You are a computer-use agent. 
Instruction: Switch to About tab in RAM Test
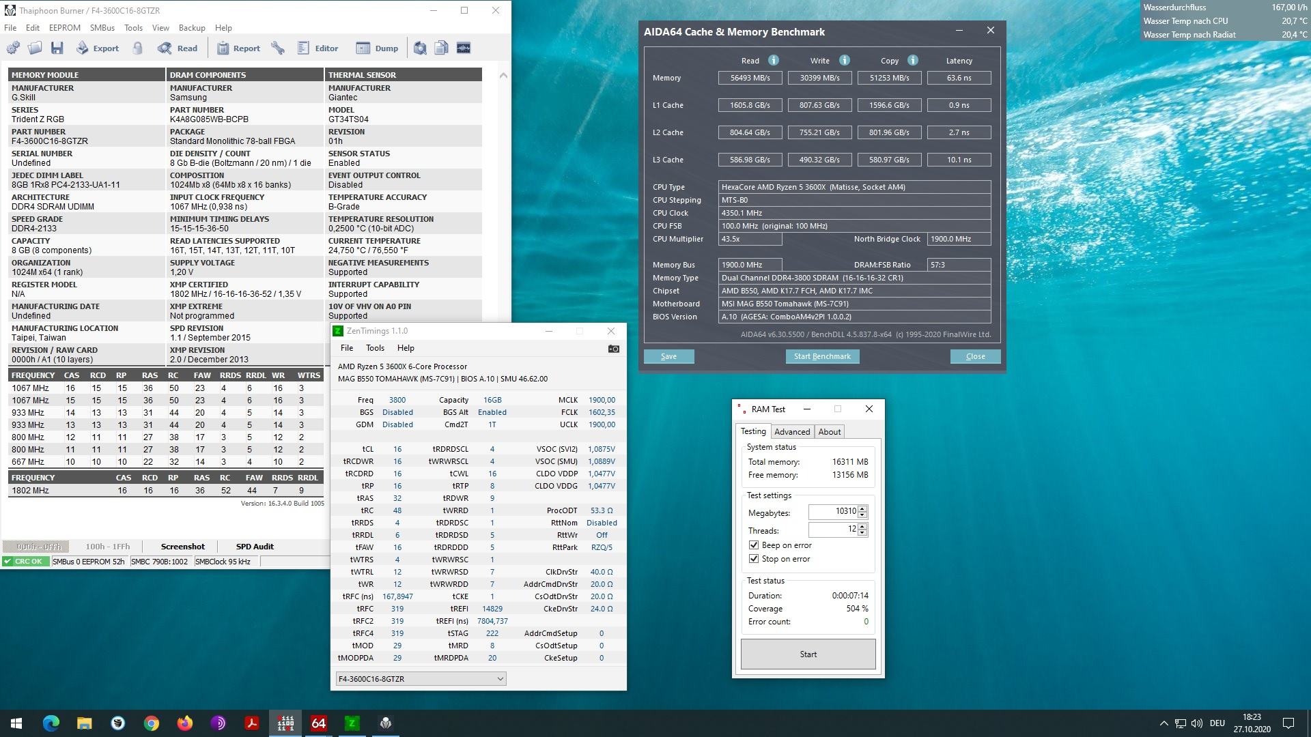coord(830,432)
